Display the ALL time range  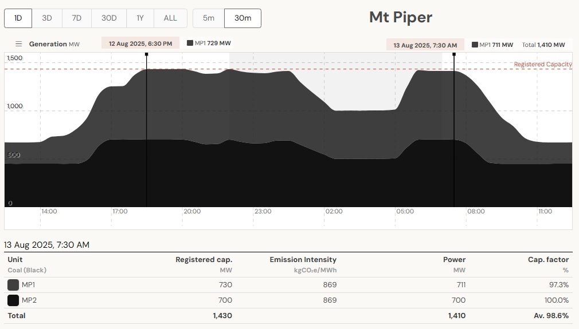point(170,18)
